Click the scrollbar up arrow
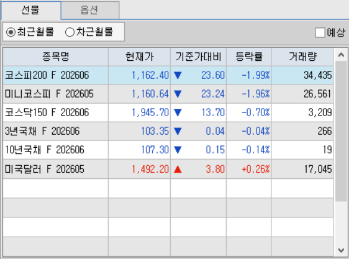 (341, 55)
